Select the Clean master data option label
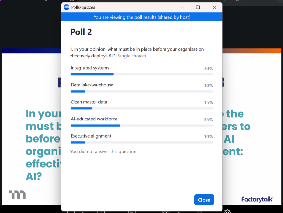Screen dimensions: 283x213 (x=89, y=102)
